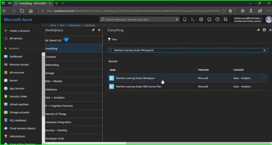Open a new browser tab
The image size is (272, 145).
[56, 3]
